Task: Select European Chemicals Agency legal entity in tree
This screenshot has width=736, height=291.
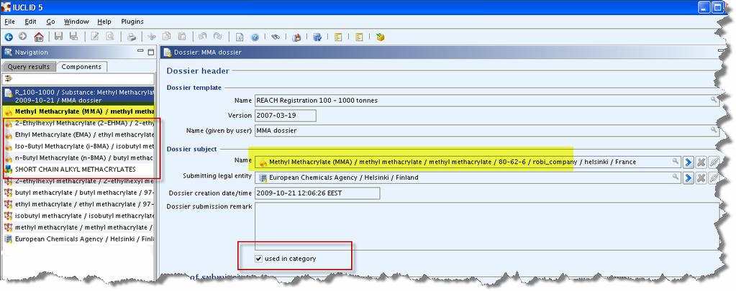Action: point(78,239)
